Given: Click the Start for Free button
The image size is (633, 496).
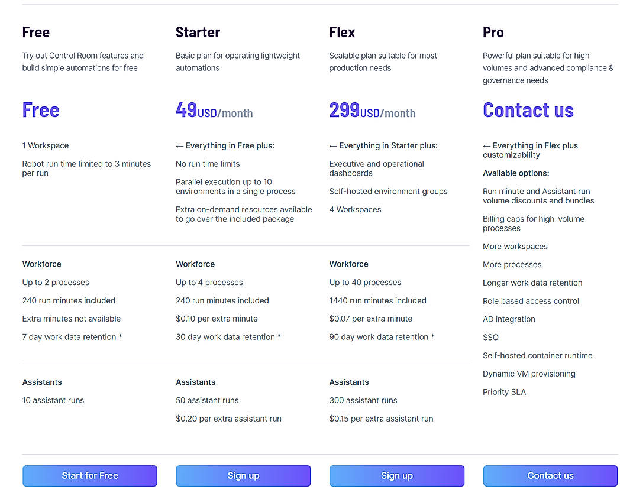Looking at the screenshot, I should tap(89, 476).
